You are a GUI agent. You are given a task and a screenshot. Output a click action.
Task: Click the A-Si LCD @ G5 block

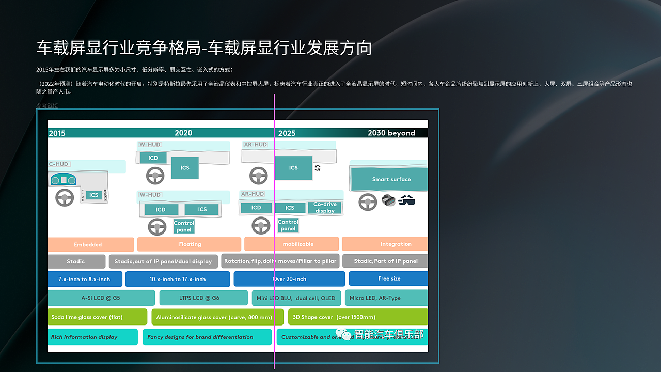point(101,298)
